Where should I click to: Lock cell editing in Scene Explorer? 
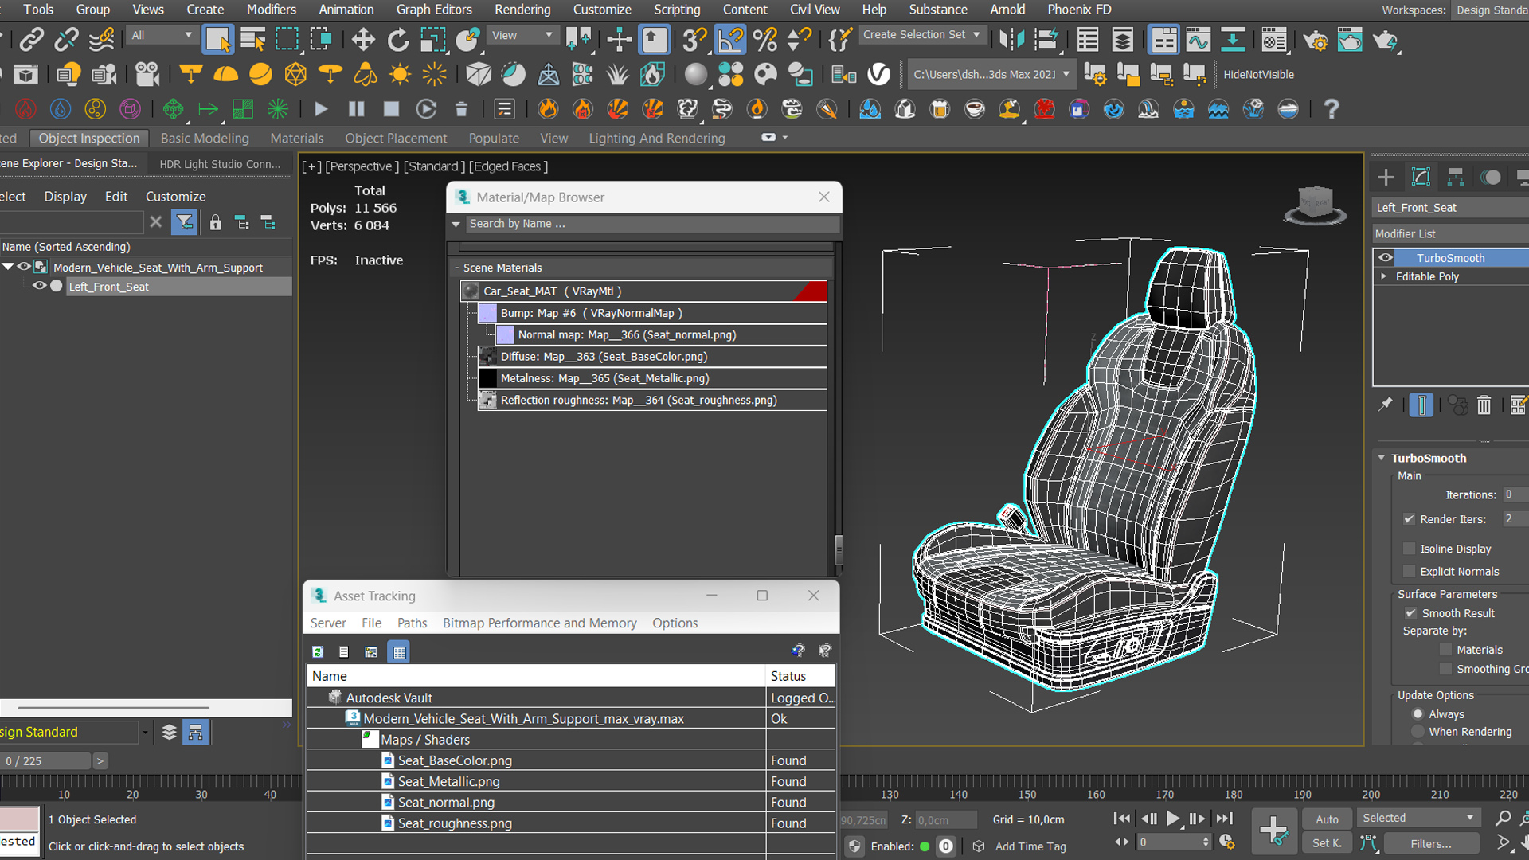215,222
